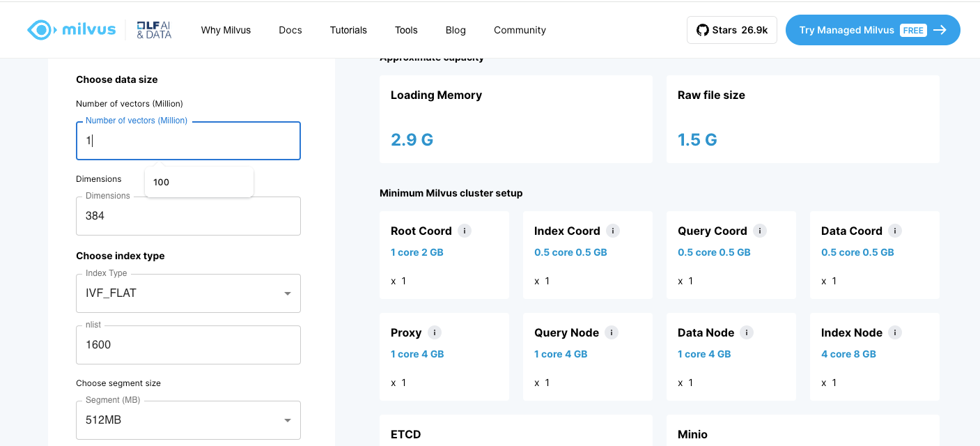This screenshot has height=446, width=980.
Task: Show info for Data Node
Action: pos(747,332)
